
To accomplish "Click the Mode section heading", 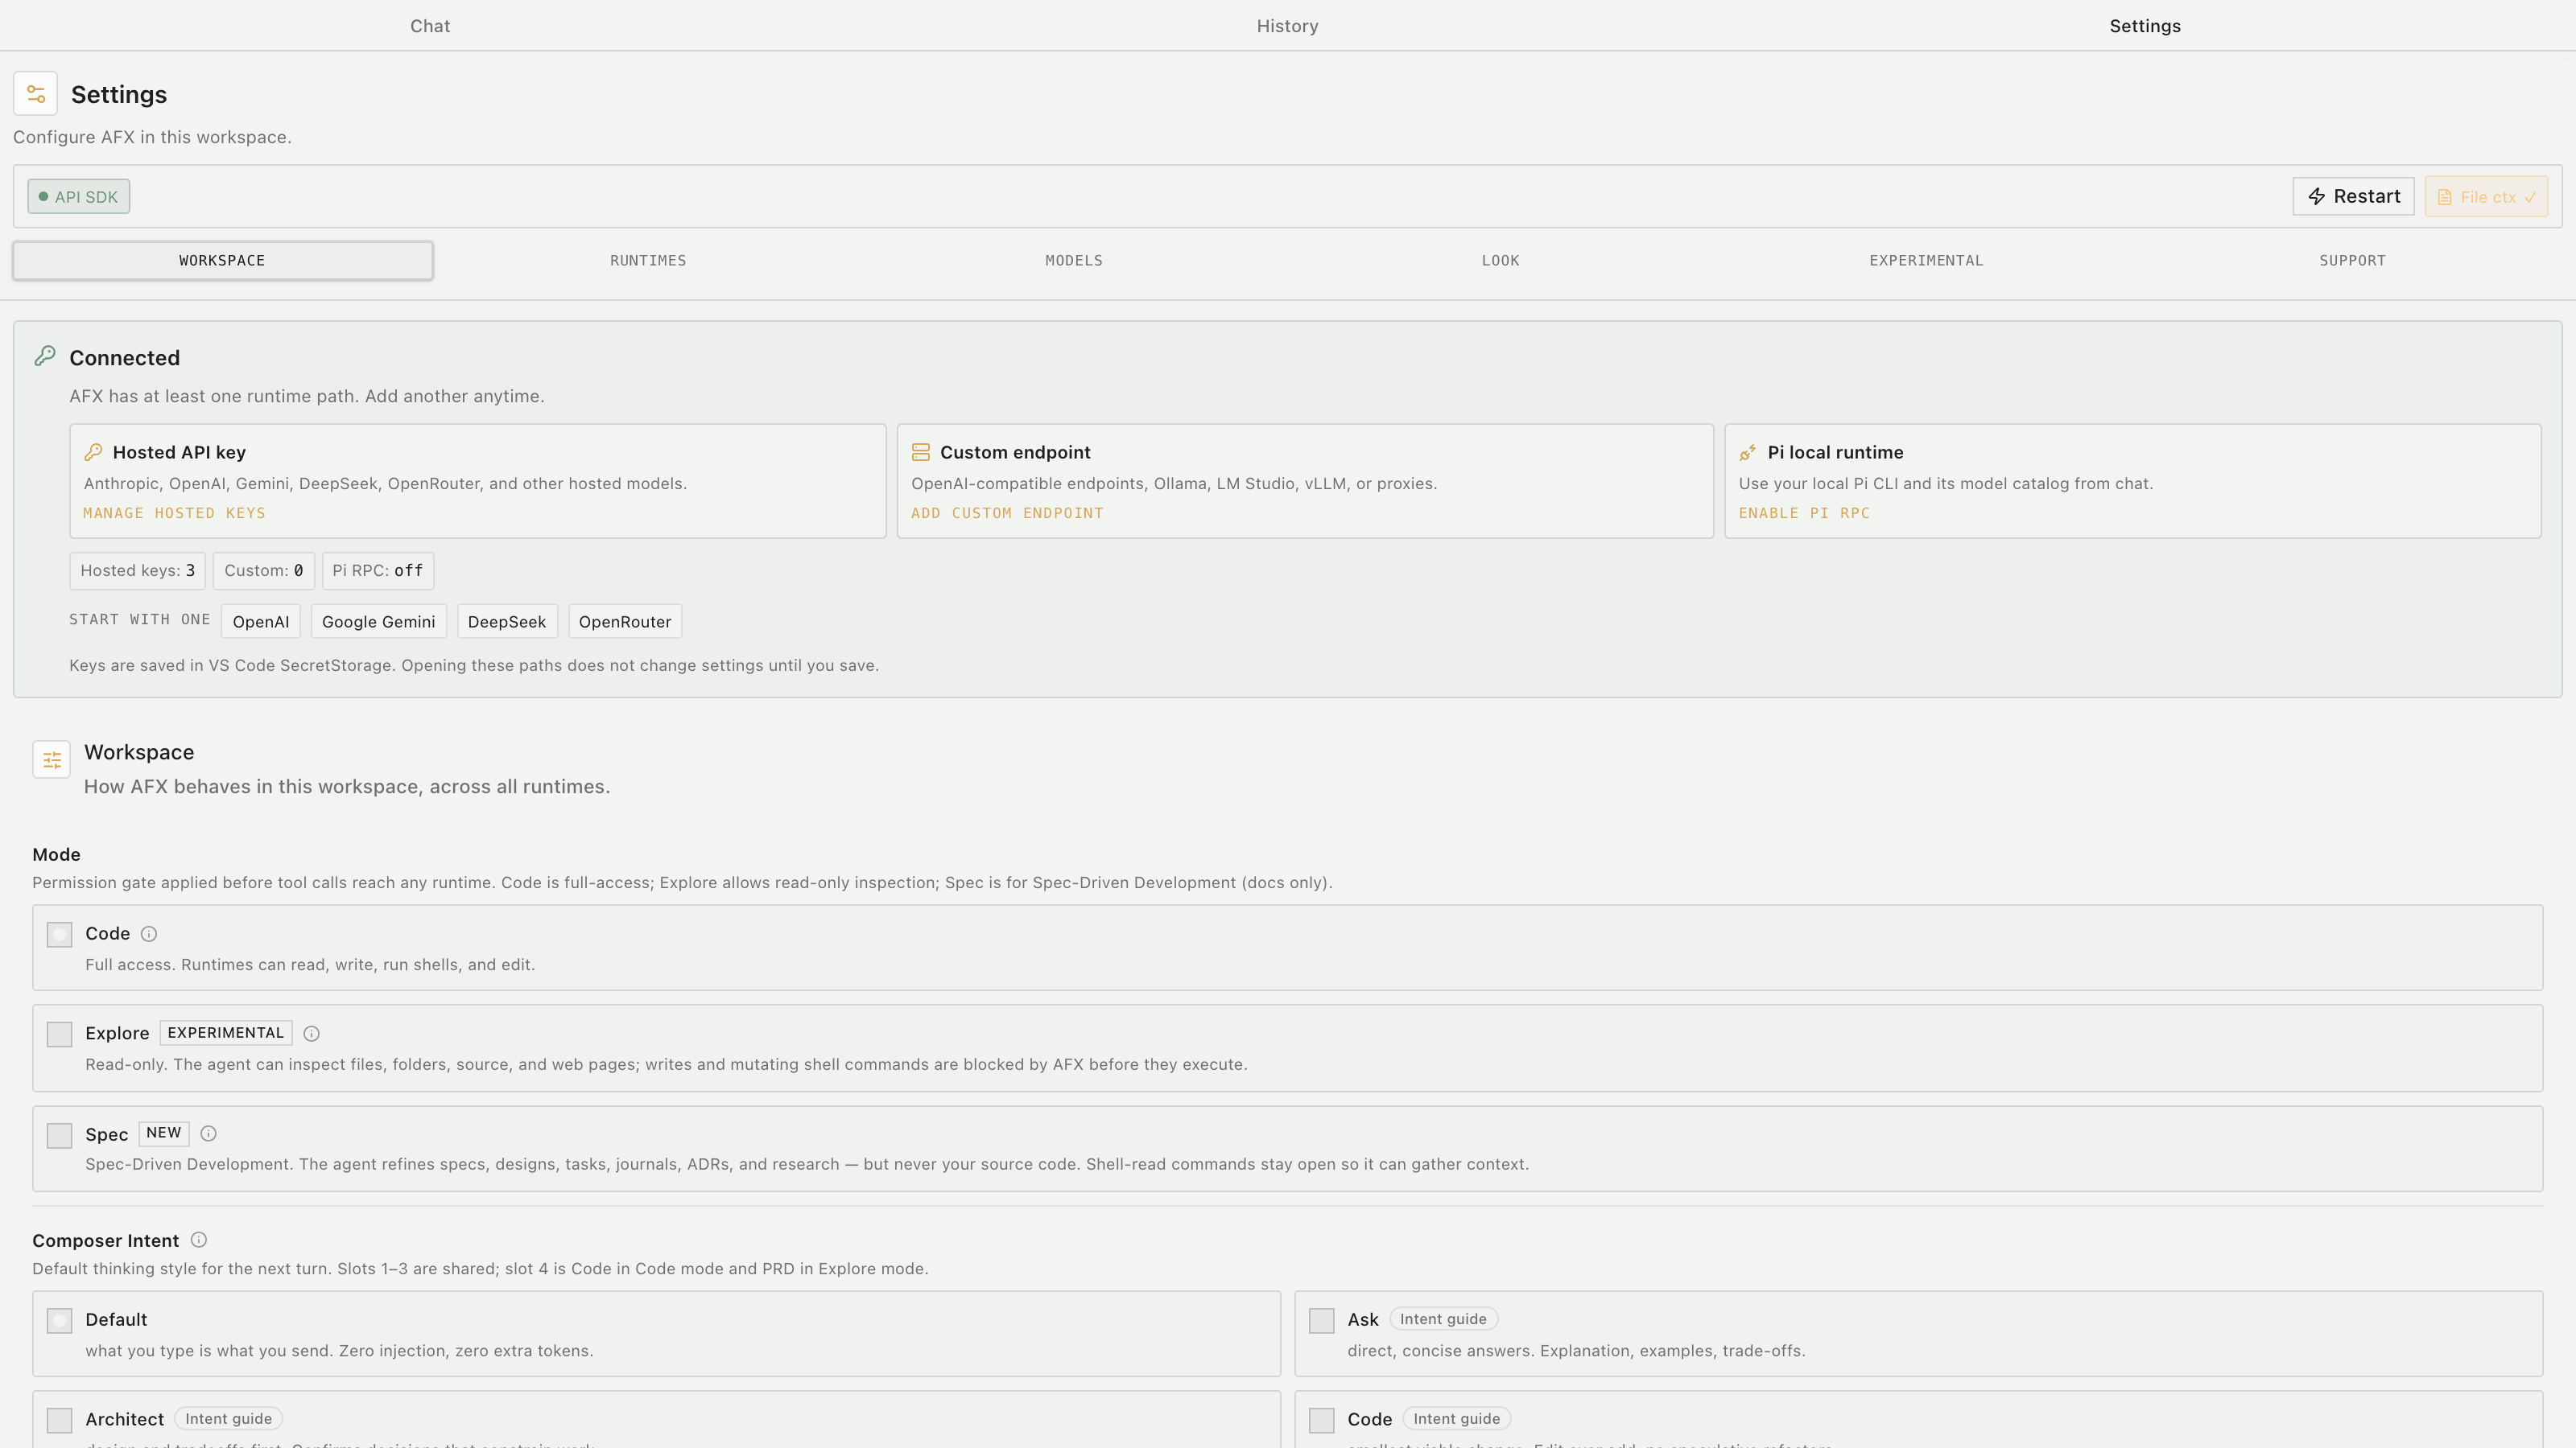I will (56, 855).
